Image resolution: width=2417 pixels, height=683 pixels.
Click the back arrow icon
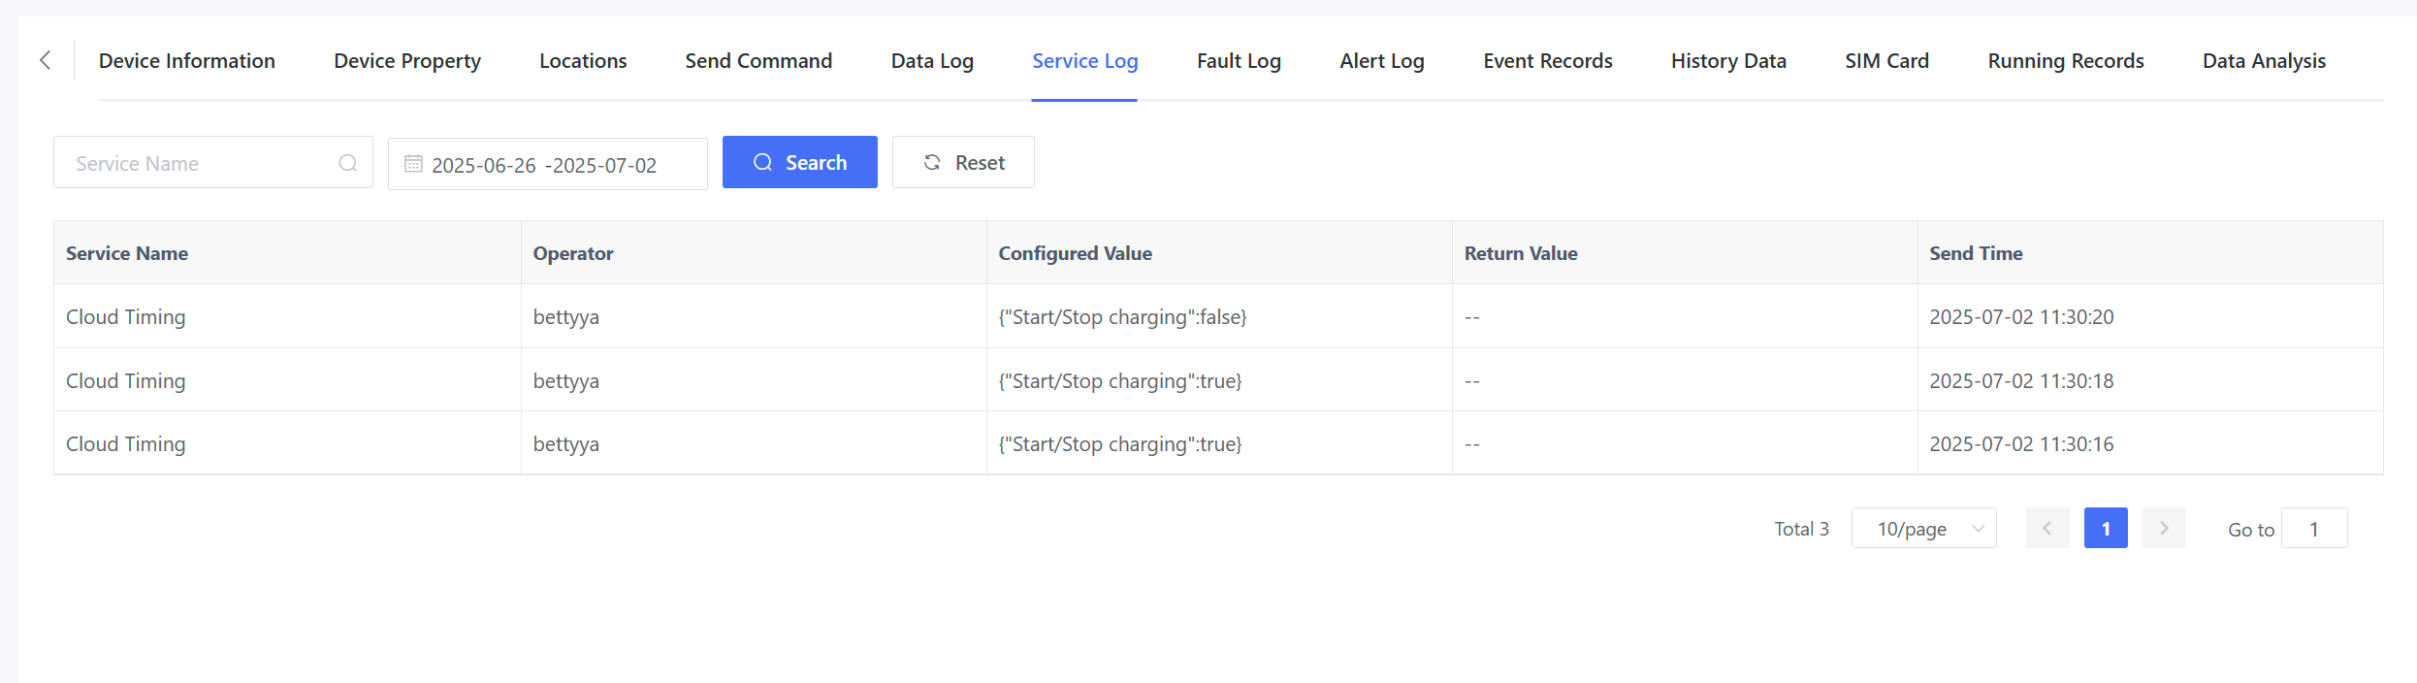click(x=46, y=60)
